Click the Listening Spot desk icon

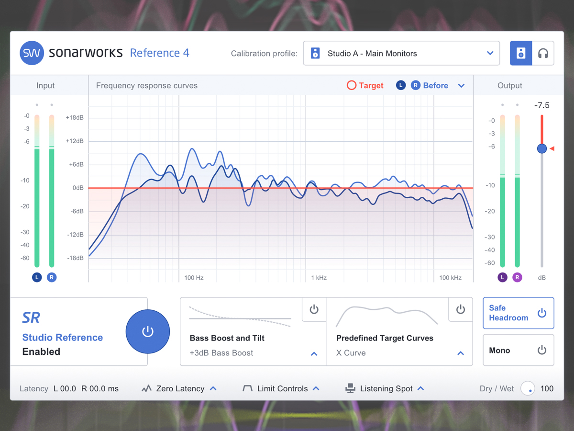point(351,388)
